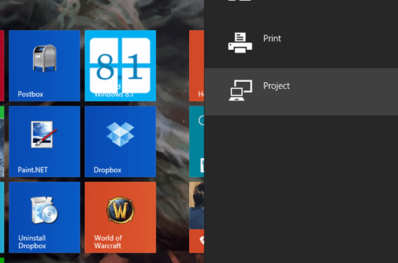
Task: Click the Paint.NET tile label
Action: (33, 170)
